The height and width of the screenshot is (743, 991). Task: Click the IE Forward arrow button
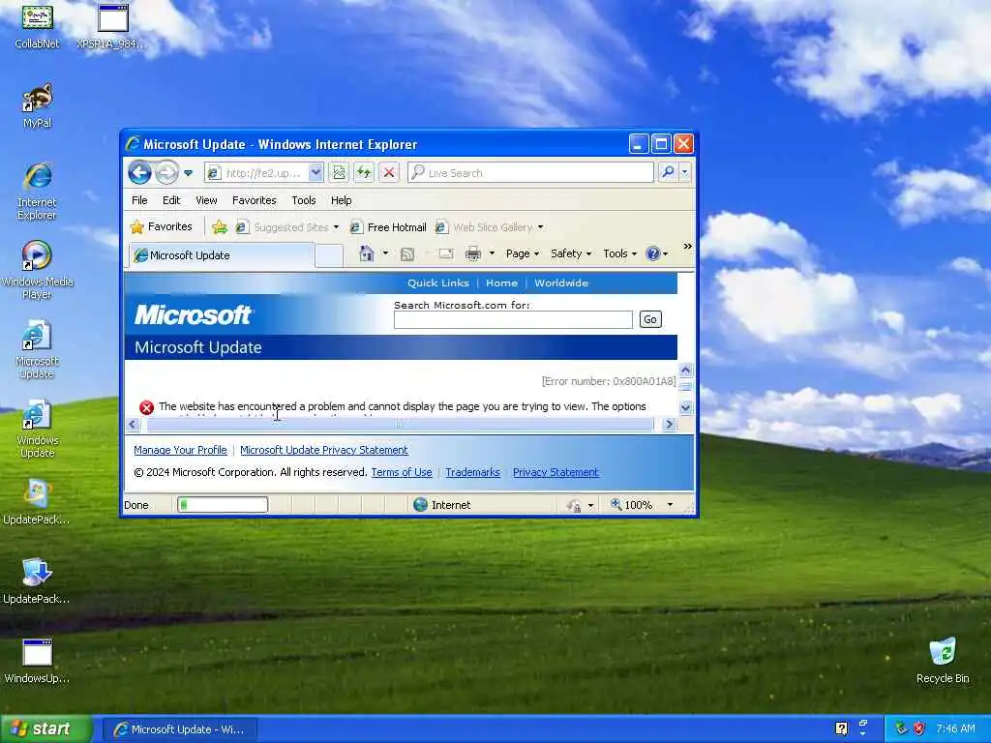pos(166,172)
